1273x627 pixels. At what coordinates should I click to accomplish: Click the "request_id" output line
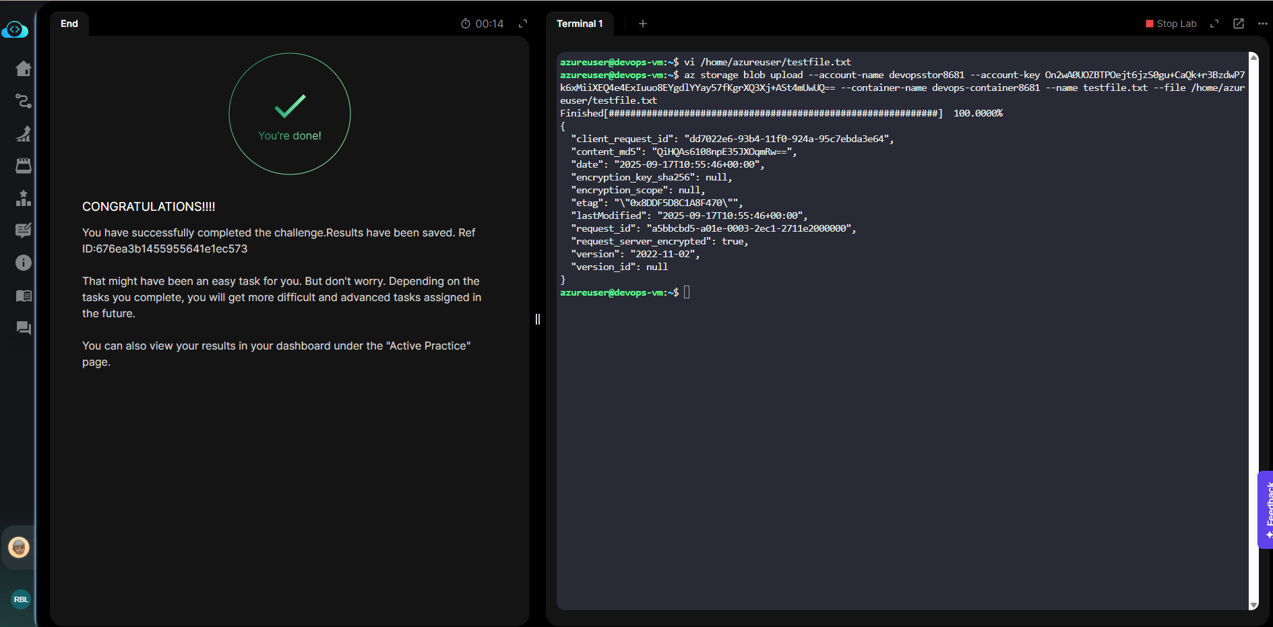(x=713, y=228)
